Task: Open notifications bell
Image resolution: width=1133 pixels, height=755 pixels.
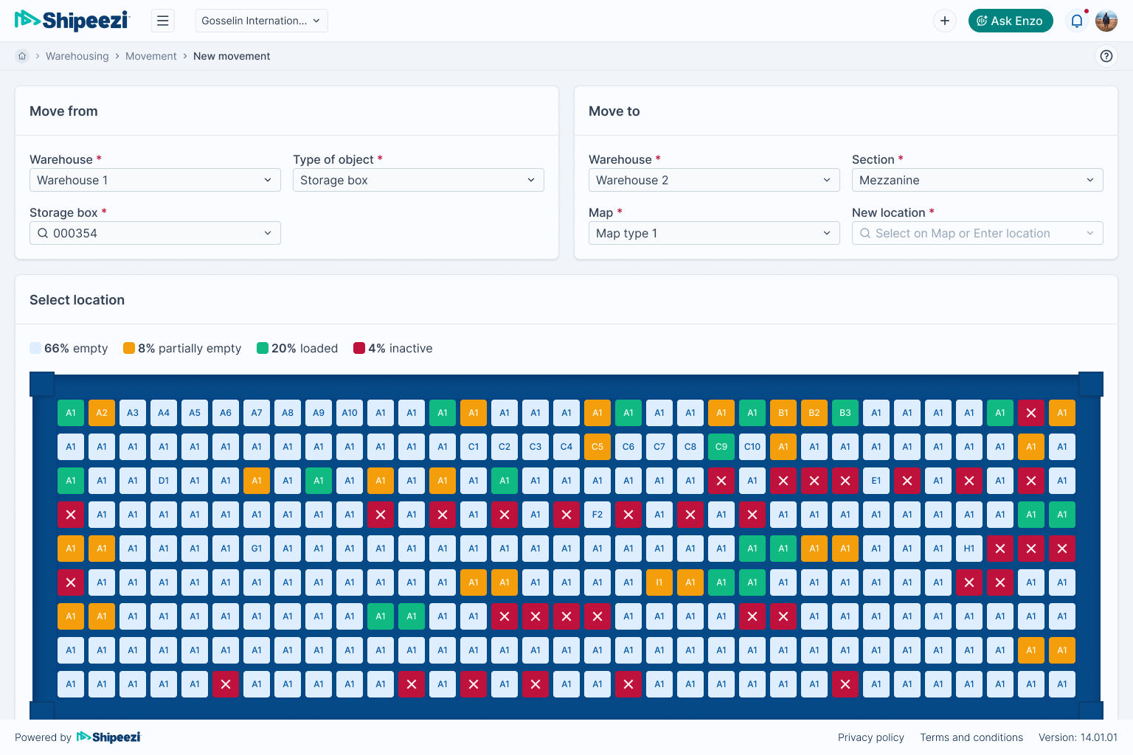Action: pyautogui.click(x=1076, y=21)
